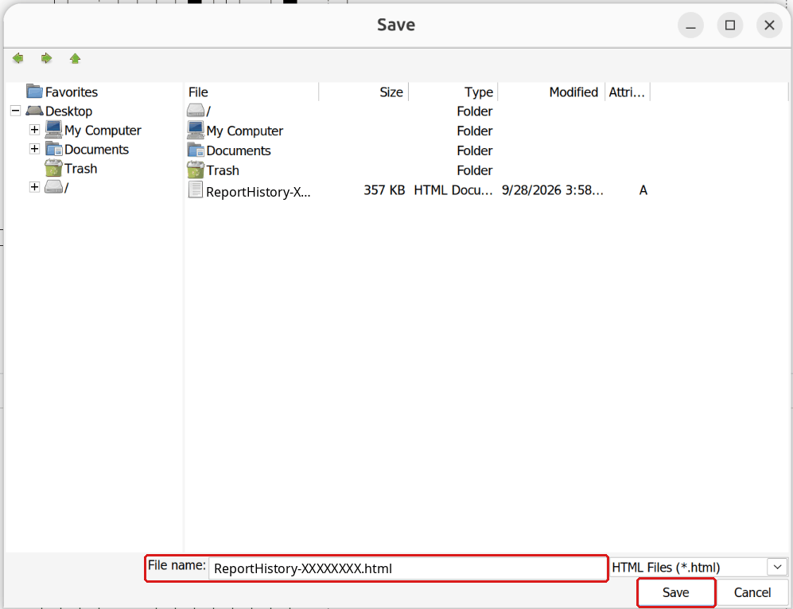Select Favorites folder icon in tree
The image size is (793, 609).
coord(34,91)
